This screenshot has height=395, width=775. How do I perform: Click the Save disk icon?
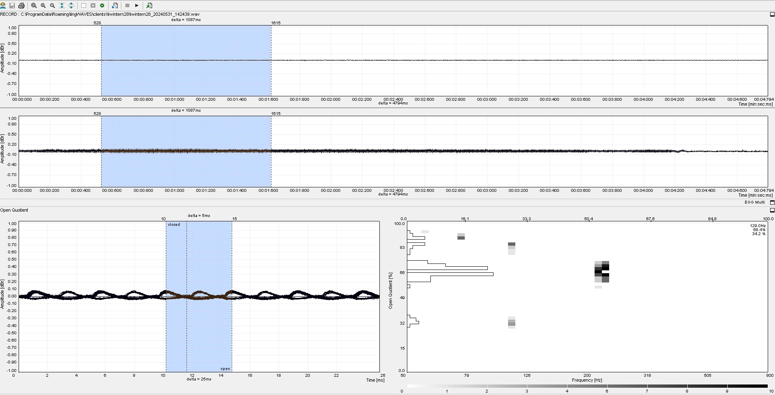coord(12,6)
